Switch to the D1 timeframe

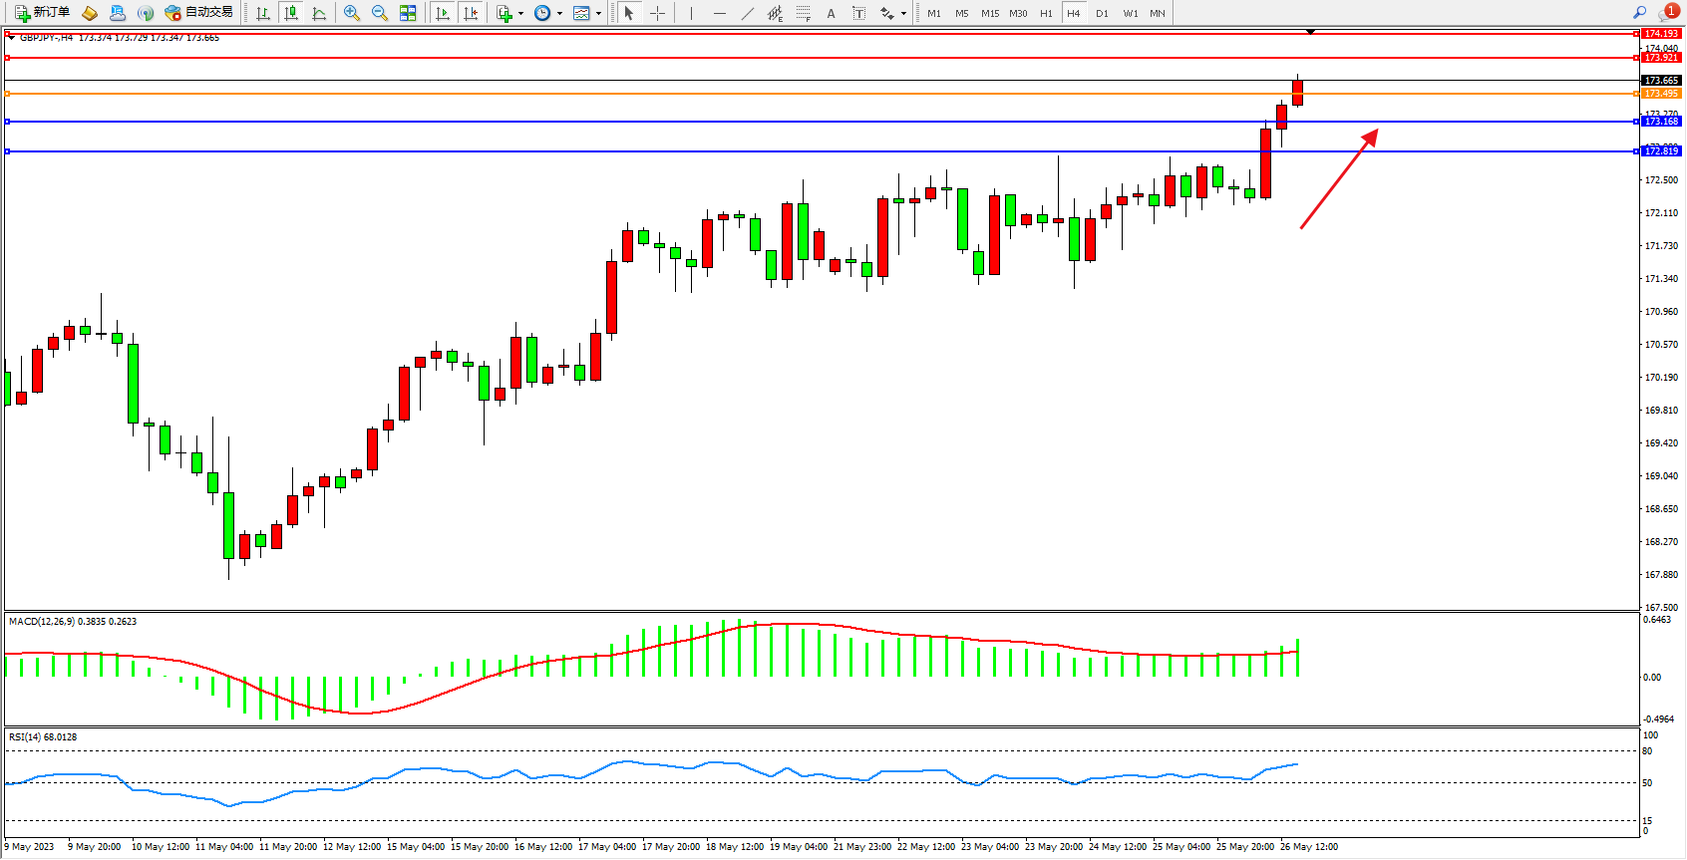1102,13
